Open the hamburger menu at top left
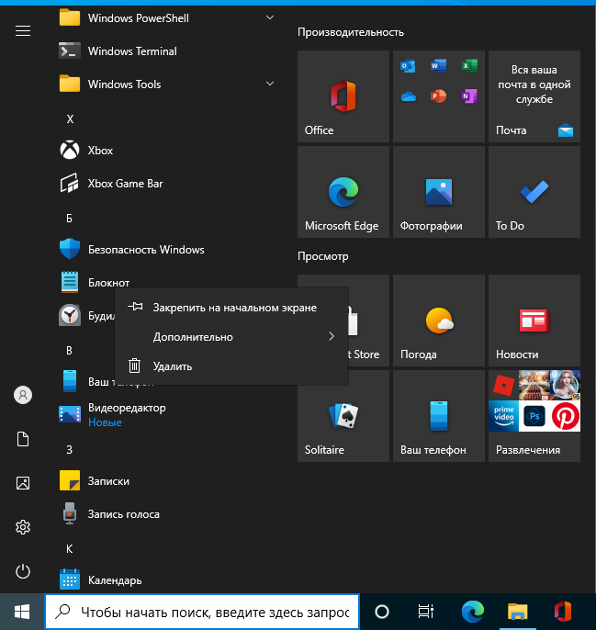This screenshot has height=630, width=596. point(23,30)
